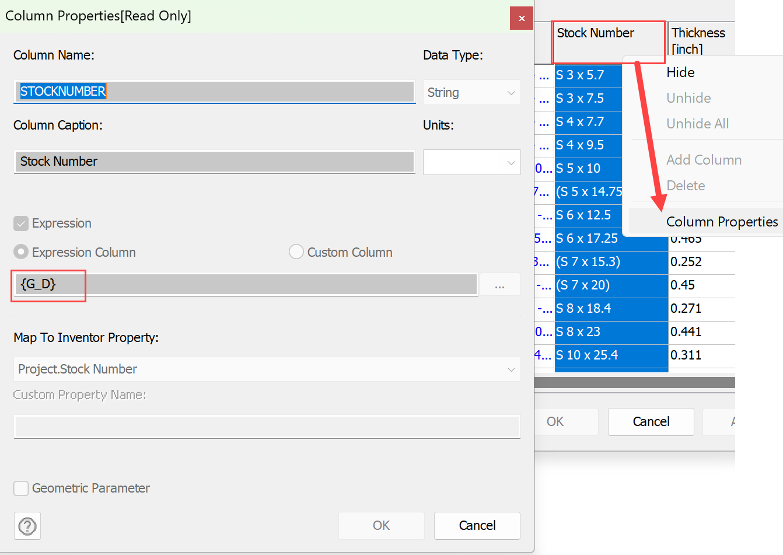Click the Stock Number column header
783x555 pixels.
[x=596, y=33]
